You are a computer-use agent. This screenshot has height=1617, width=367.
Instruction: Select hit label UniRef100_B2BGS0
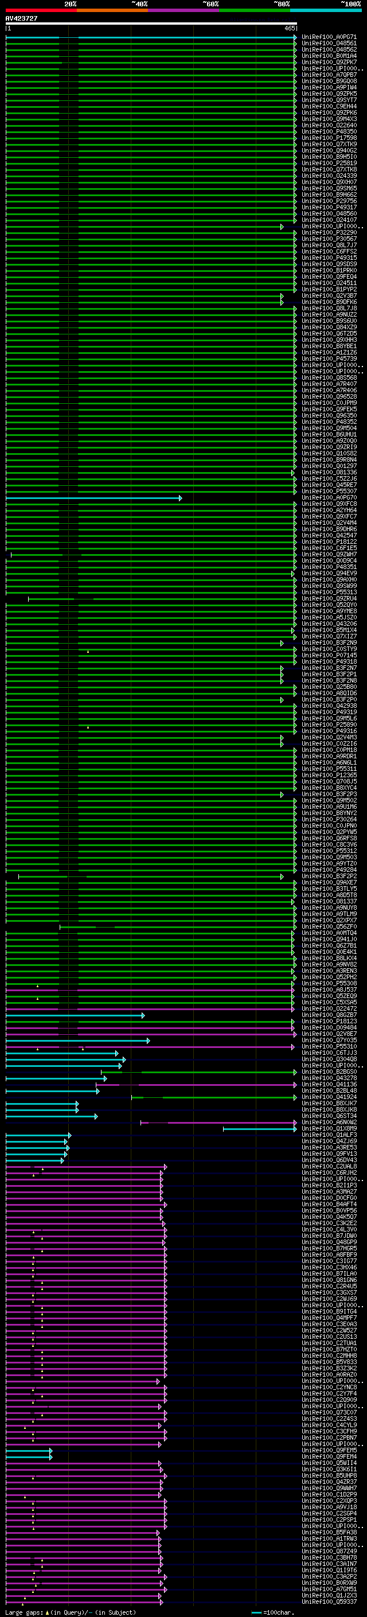[x=329, y=1072]
